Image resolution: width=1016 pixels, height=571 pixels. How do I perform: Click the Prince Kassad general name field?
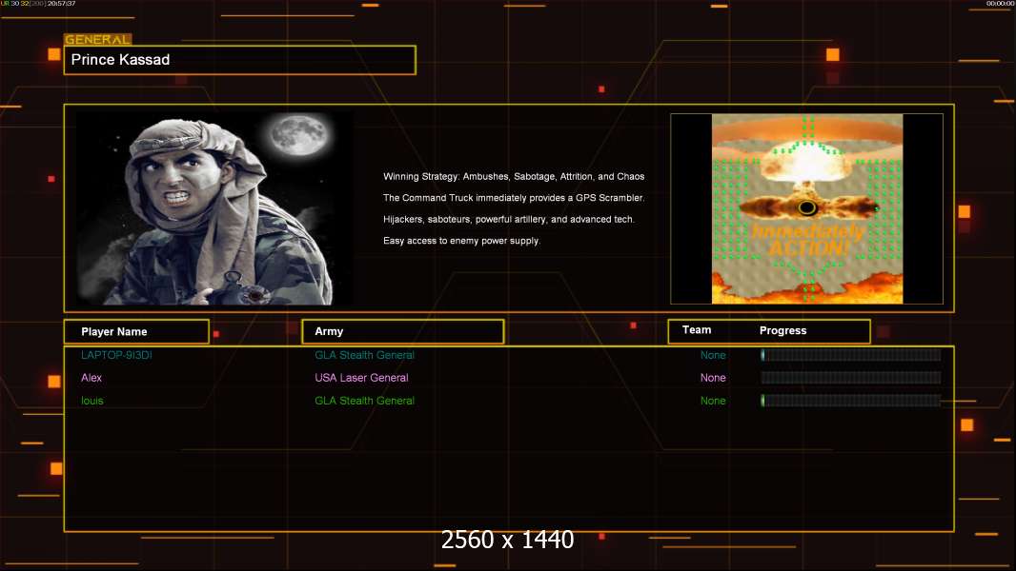click(240, 60)
